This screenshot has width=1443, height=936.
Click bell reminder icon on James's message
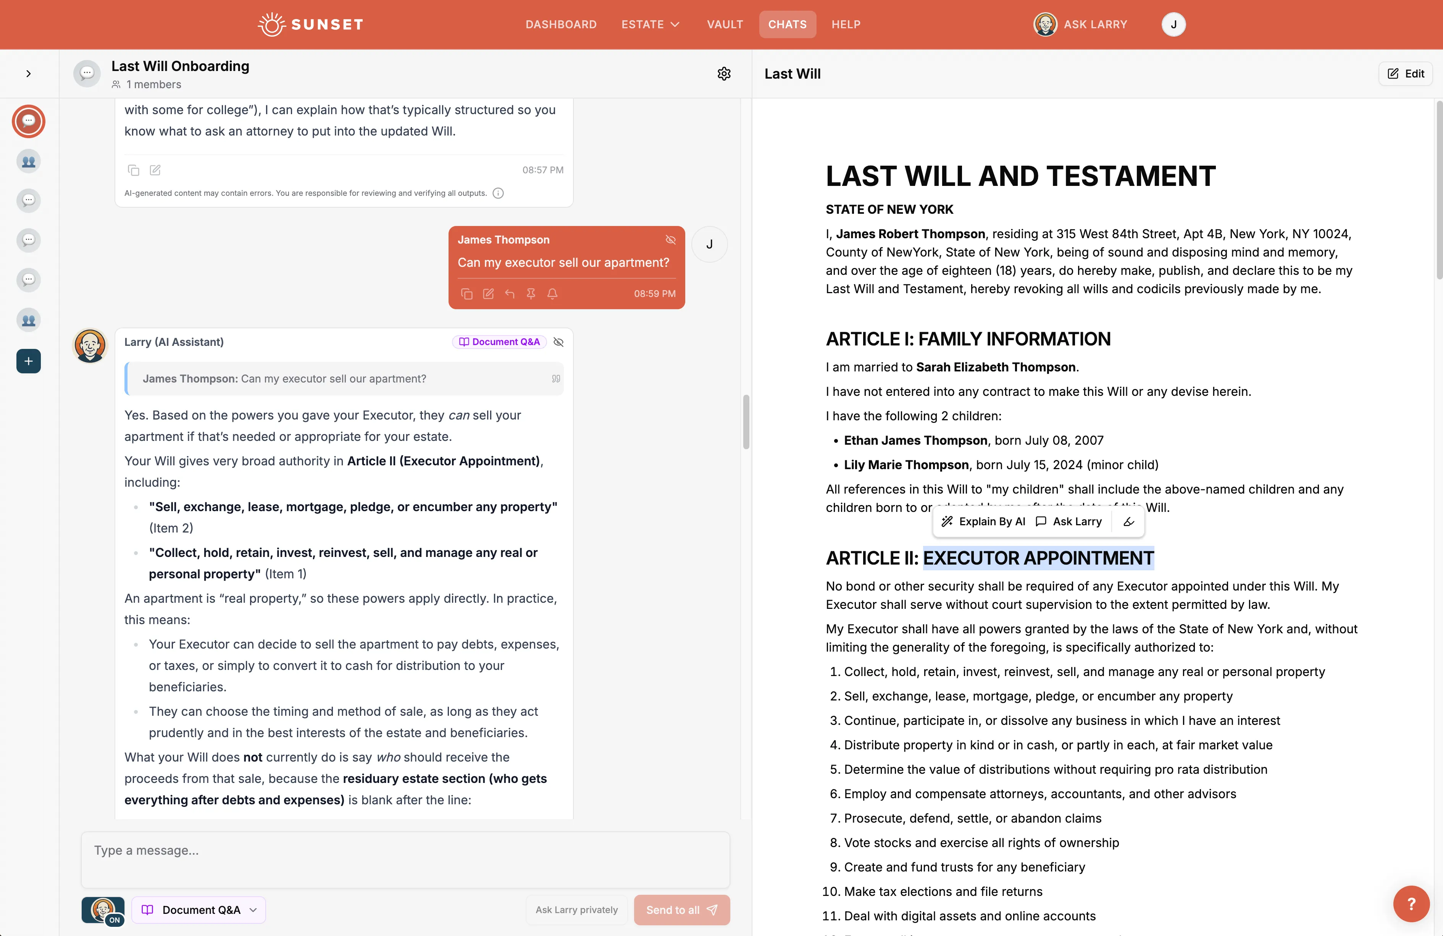pyautogui.click(x=552, y=294)
